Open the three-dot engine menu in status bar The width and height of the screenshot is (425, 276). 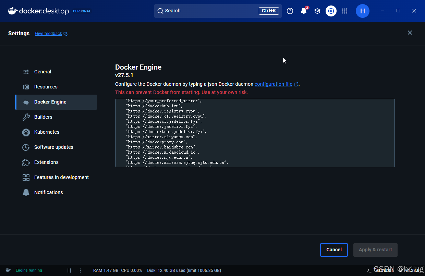coord(80,270)
